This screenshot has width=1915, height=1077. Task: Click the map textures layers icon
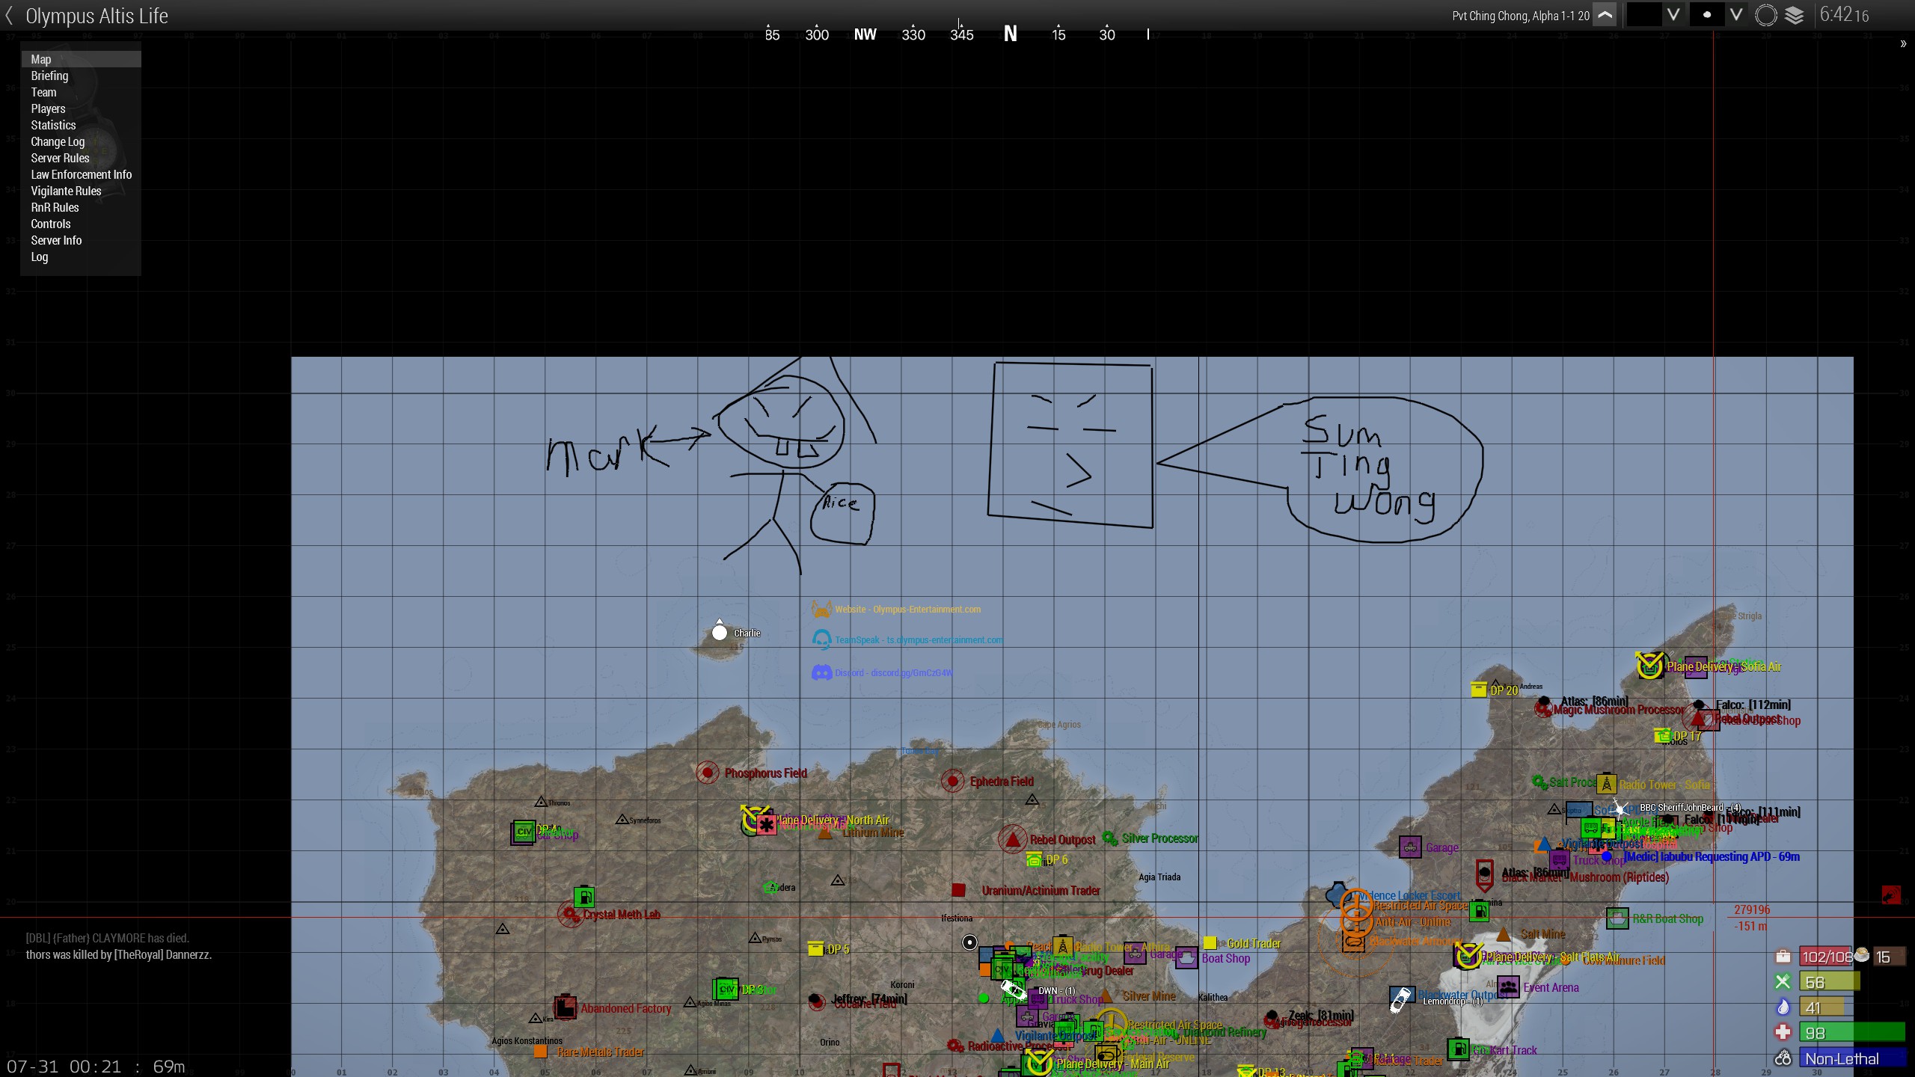1795,16
